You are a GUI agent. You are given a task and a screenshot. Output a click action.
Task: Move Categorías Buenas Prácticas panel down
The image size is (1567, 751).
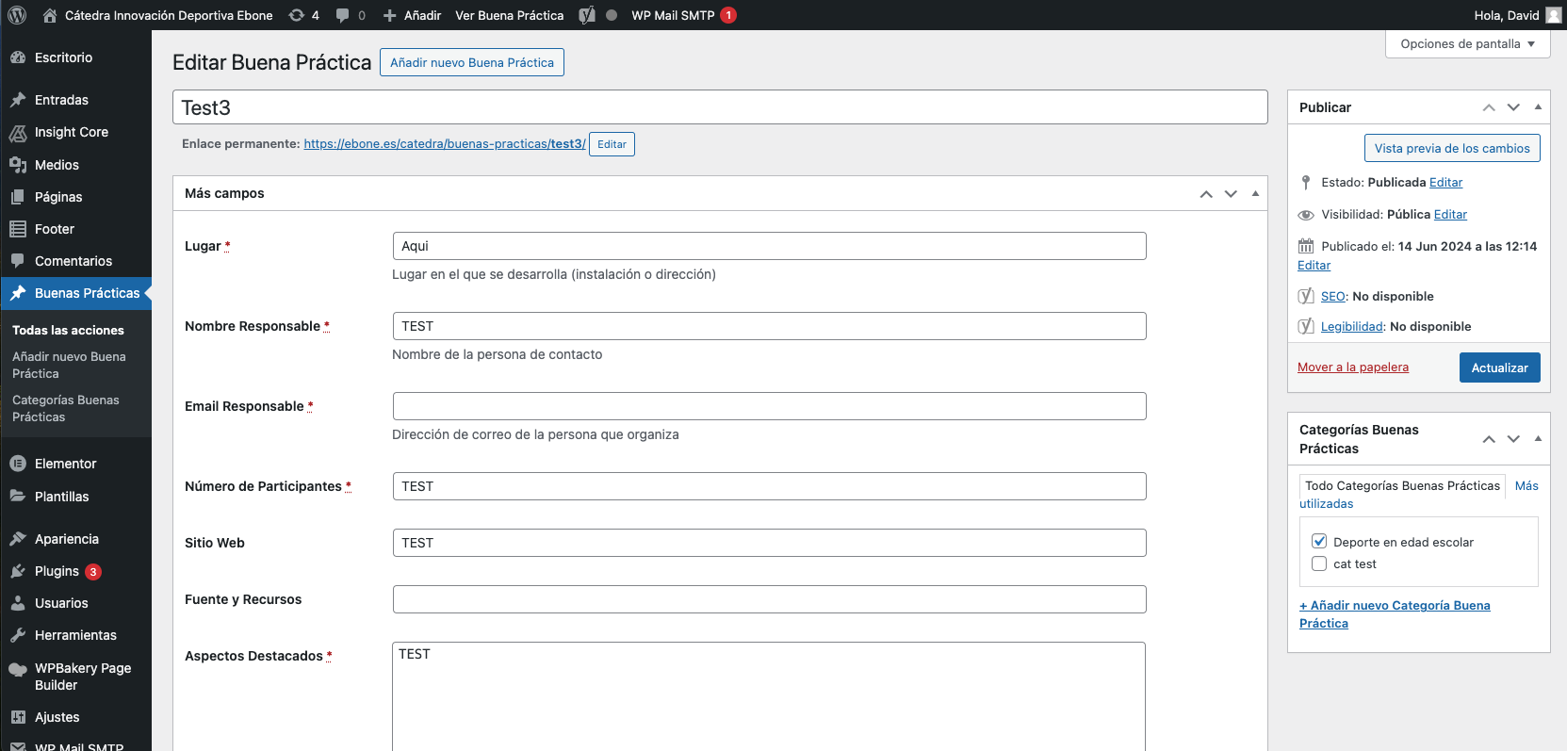(x=1513, y=439)
